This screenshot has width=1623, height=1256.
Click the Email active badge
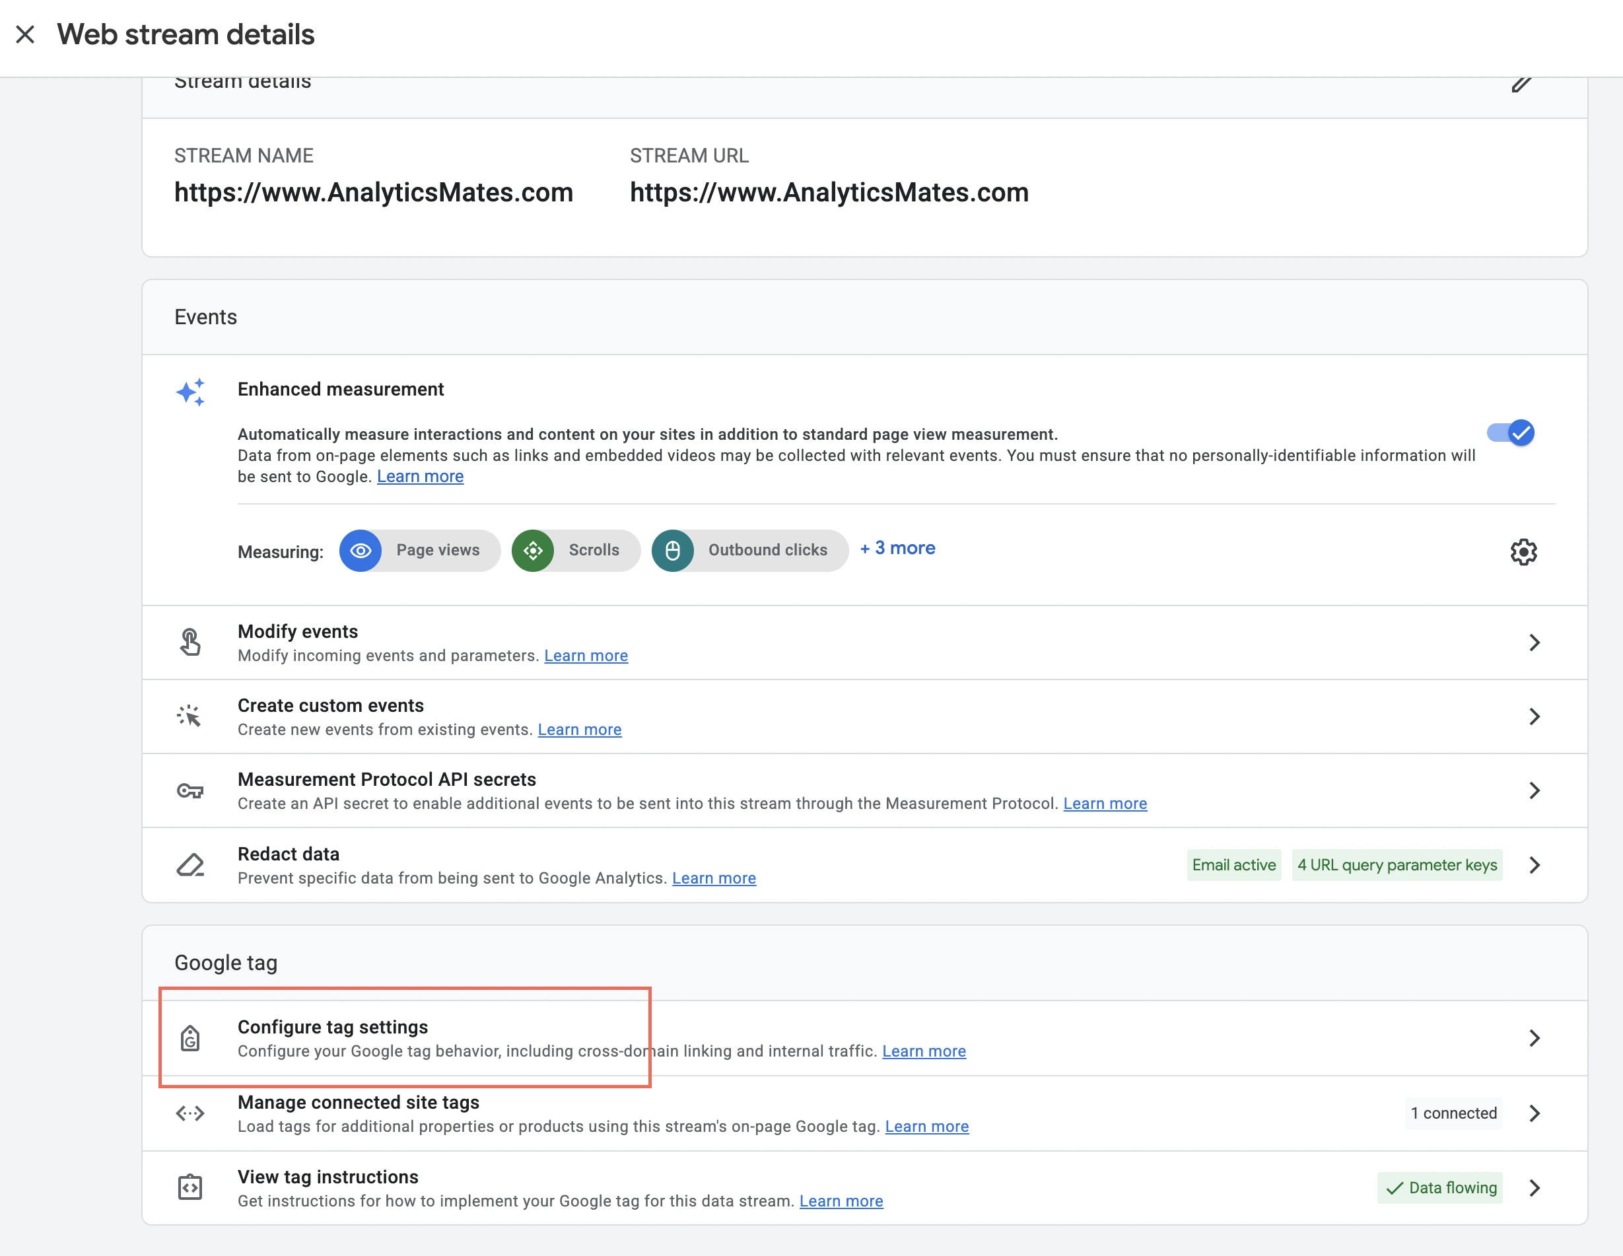[1233, 865]
